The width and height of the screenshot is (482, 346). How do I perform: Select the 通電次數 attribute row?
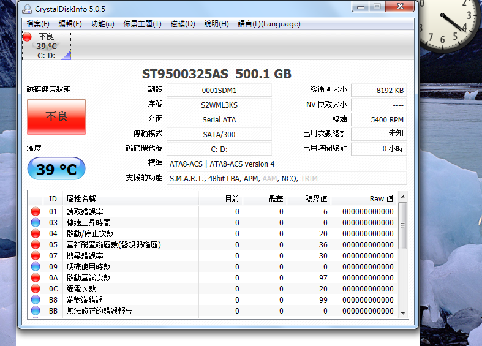(213, 289)
